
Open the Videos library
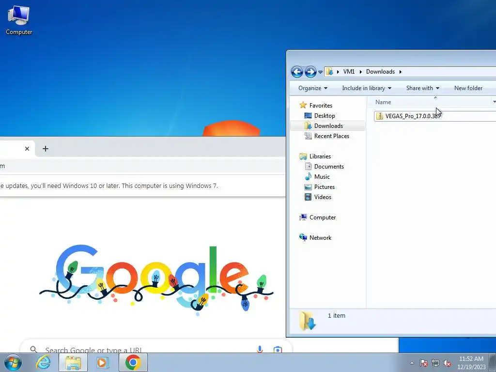click(x=323, y=197)
